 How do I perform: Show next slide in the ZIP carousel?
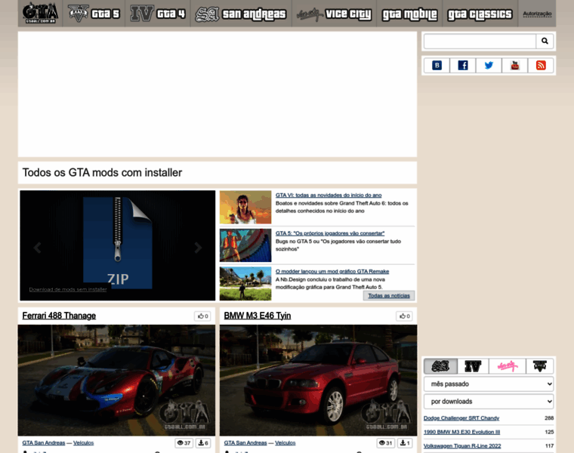coord(198,248)
